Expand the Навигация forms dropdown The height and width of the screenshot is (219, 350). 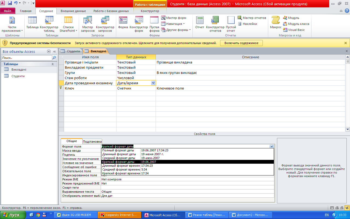pos(173,24)
